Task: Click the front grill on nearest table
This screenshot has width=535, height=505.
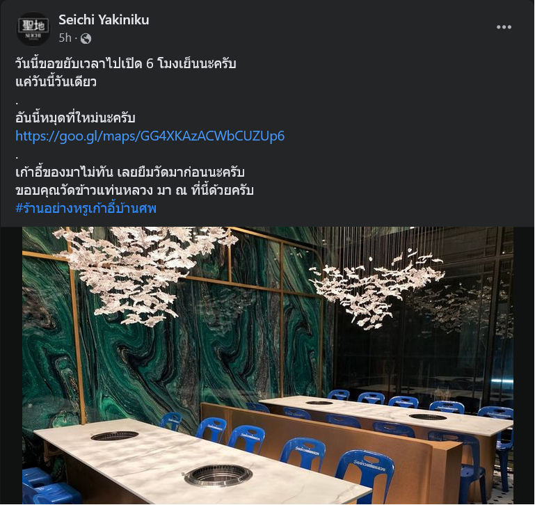Action: [x=218, y=475]
